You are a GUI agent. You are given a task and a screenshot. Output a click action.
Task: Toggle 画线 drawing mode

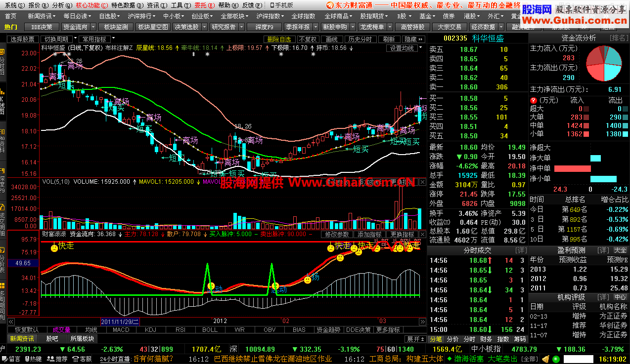point(331,39)
